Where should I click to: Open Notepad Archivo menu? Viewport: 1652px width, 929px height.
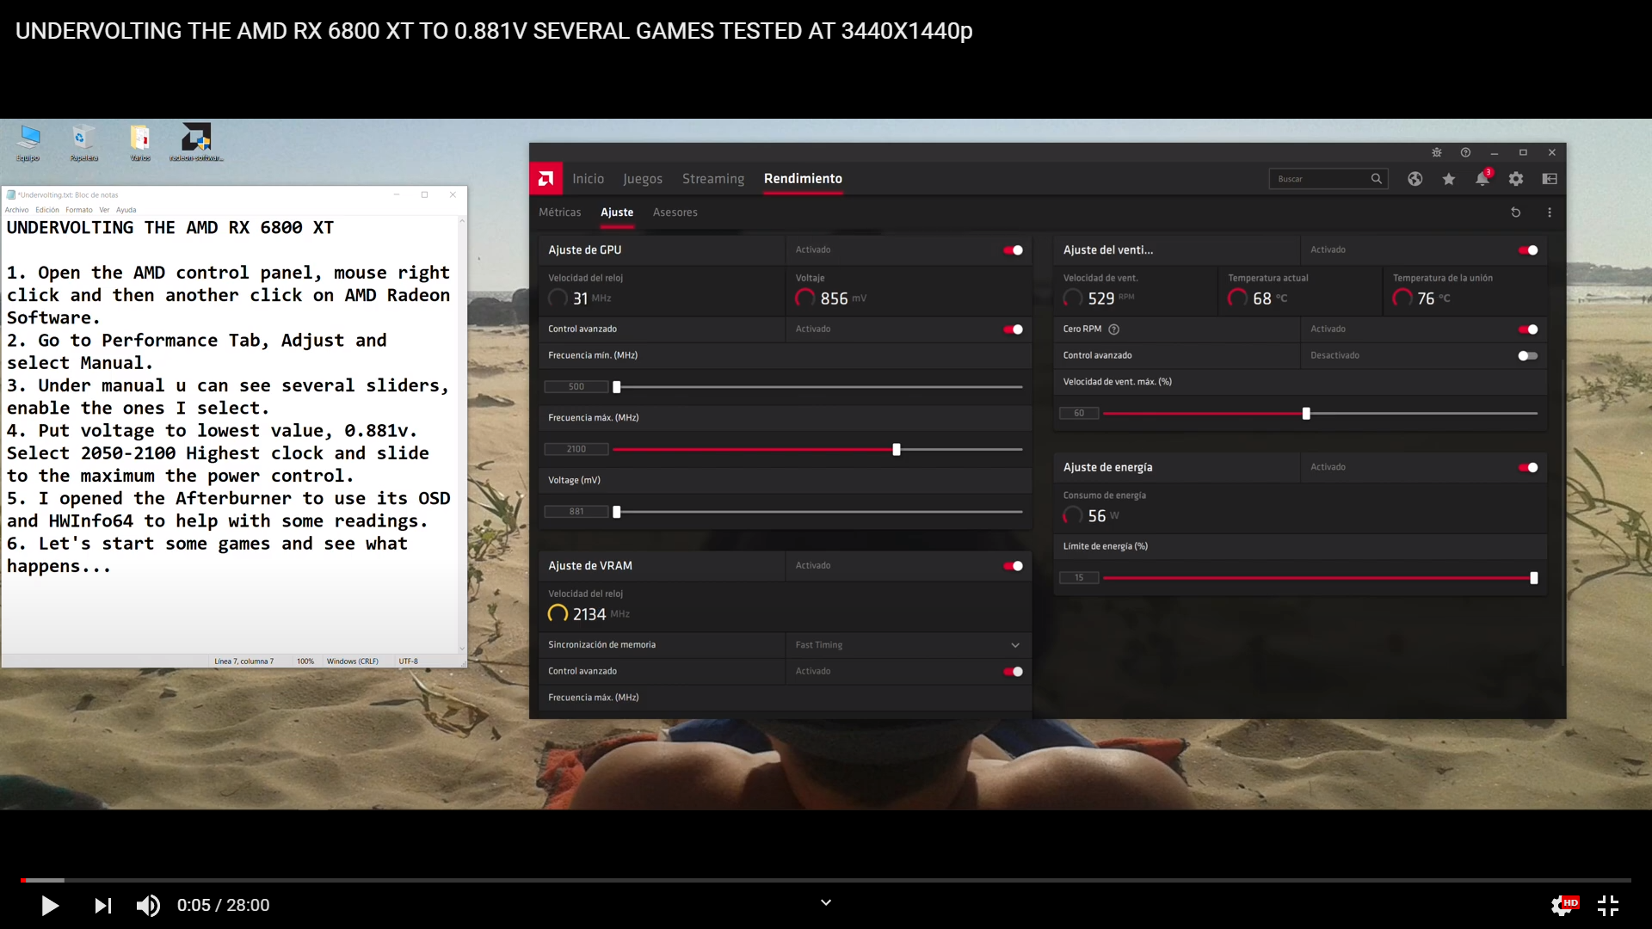pyautogui.click(x=16, y=210)
